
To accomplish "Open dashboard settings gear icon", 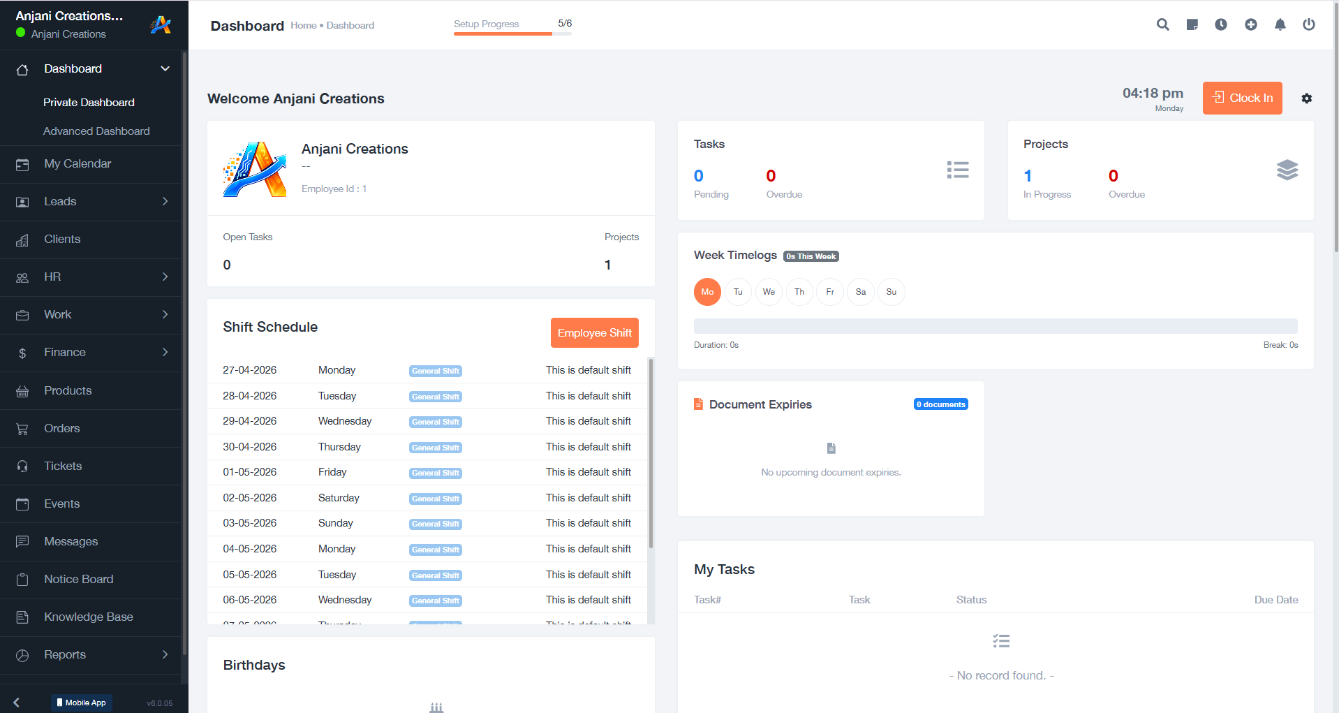I will click(1307, 98).
